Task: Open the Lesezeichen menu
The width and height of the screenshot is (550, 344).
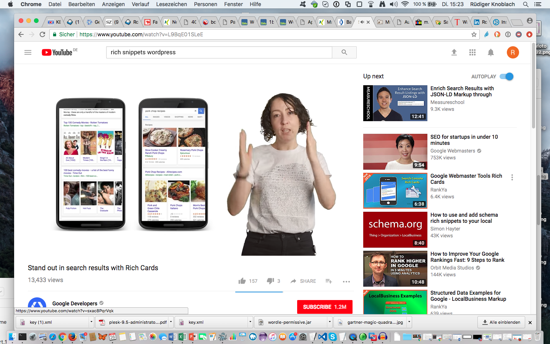Action: 171,4
